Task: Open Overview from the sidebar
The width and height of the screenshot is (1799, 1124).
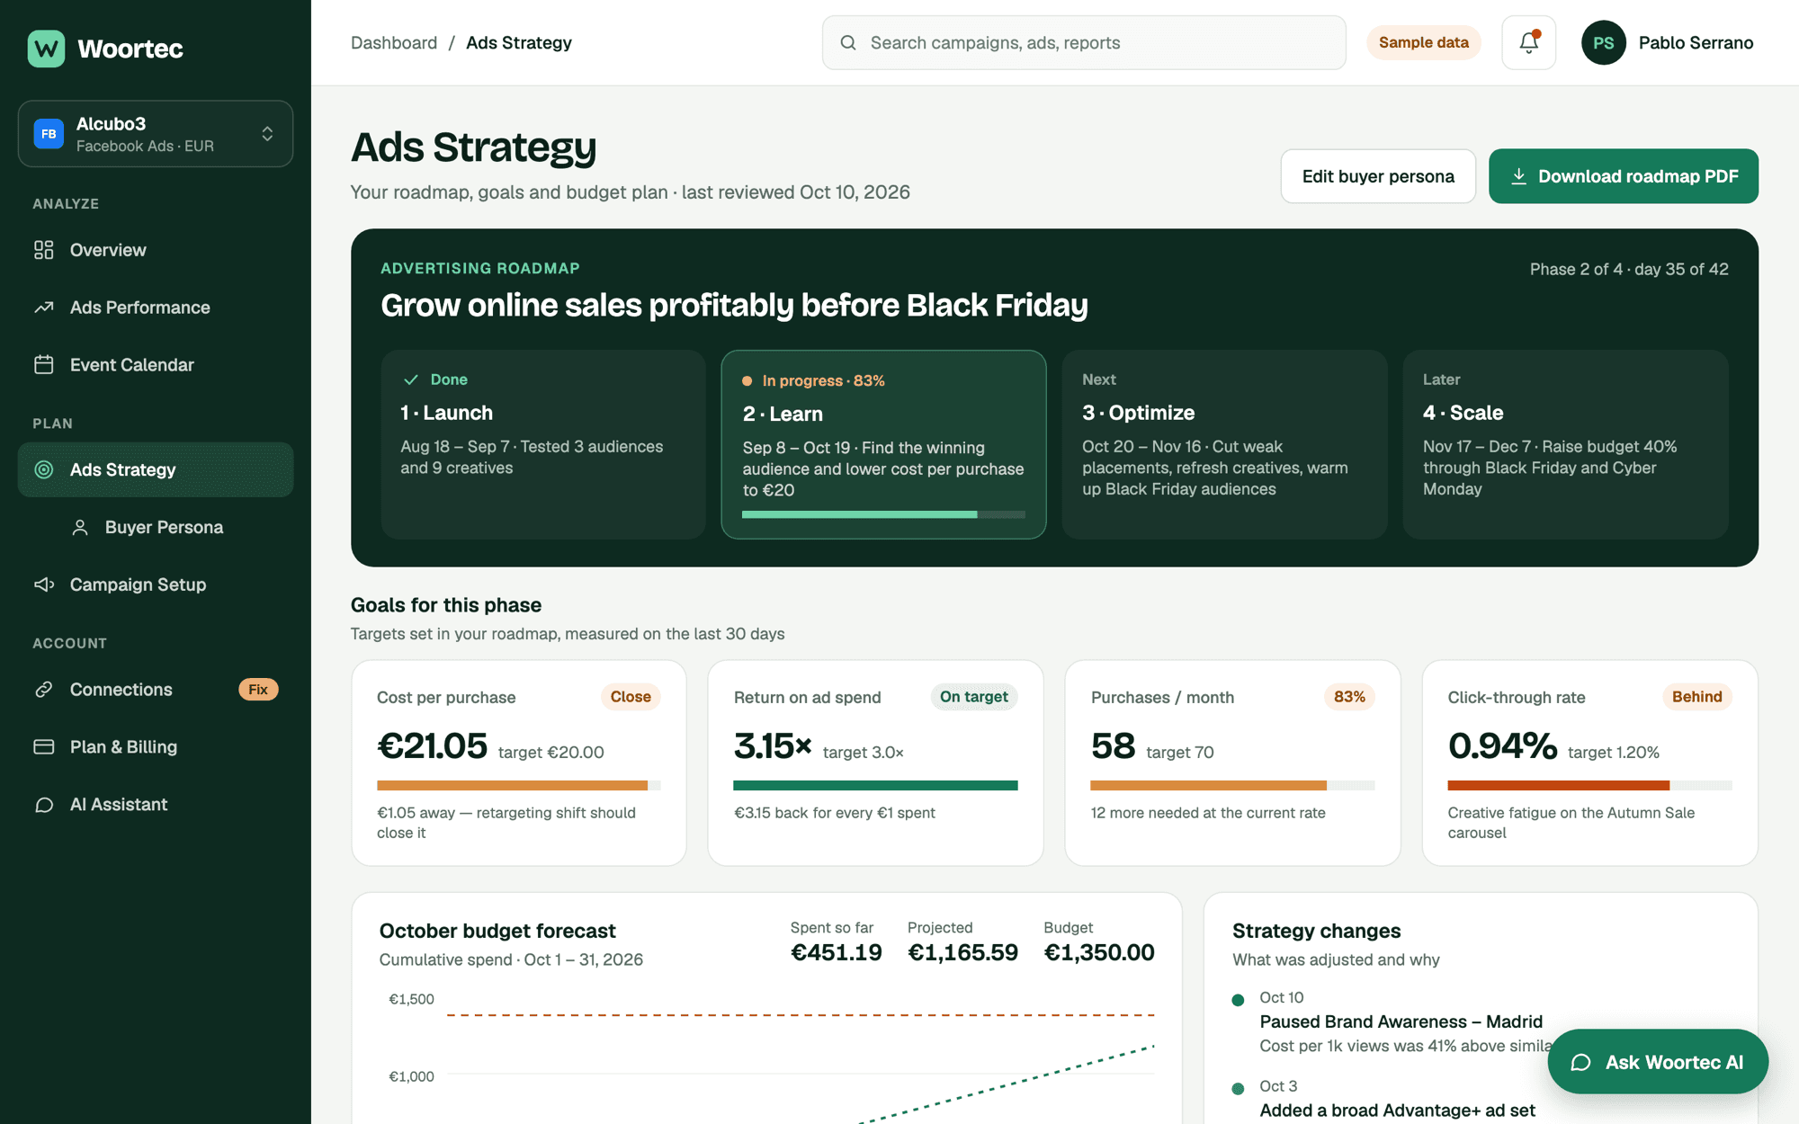Action: (156, 250)
